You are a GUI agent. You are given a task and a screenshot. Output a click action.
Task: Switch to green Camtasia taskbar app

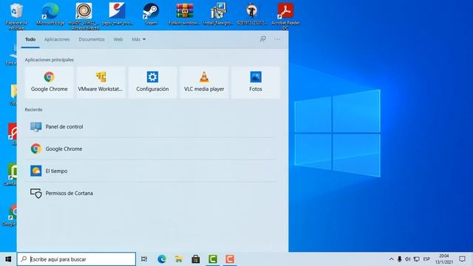(x=213, y=259)
